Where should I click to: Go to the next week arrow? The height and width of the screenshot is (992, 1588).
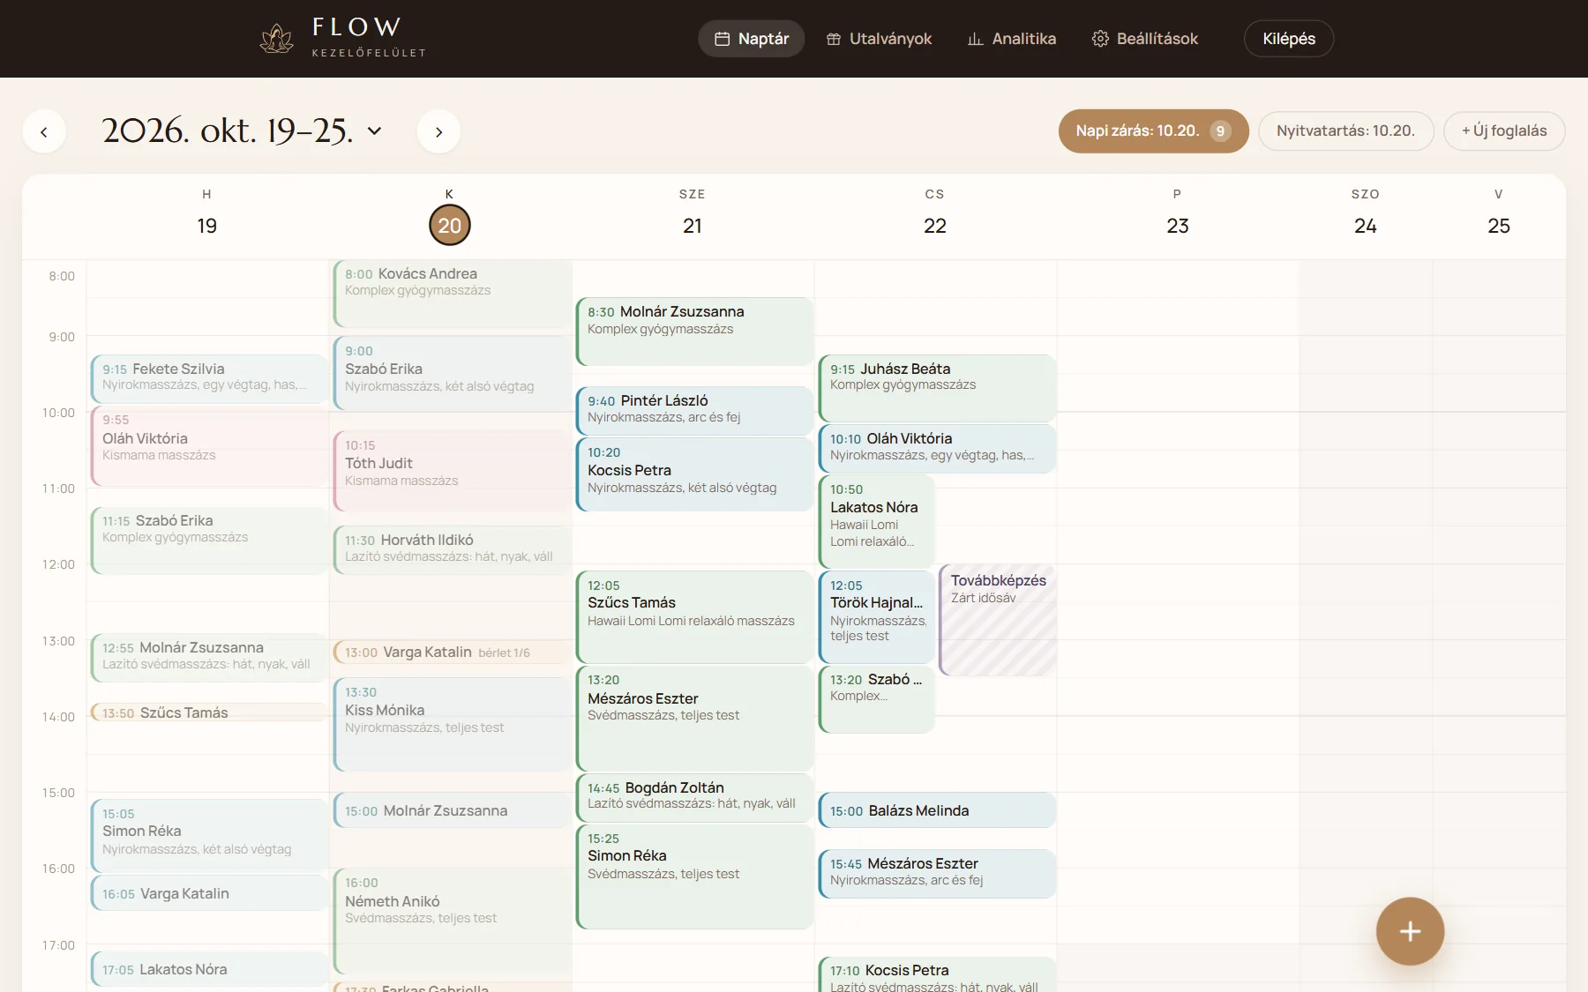[x=438, y=131]
